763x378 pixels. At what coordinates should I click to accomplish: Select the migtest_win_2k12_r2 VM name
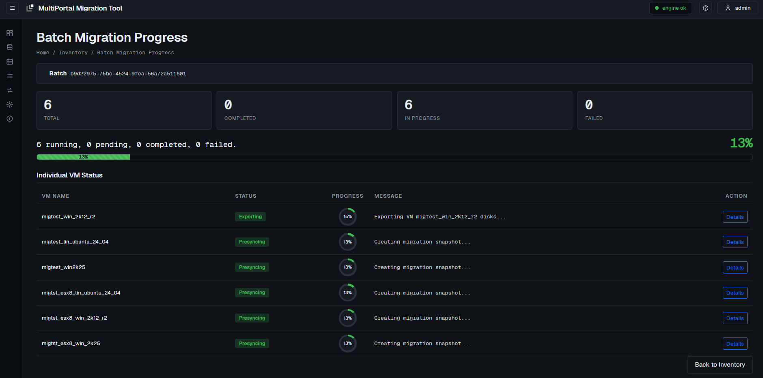coord(69,217)
